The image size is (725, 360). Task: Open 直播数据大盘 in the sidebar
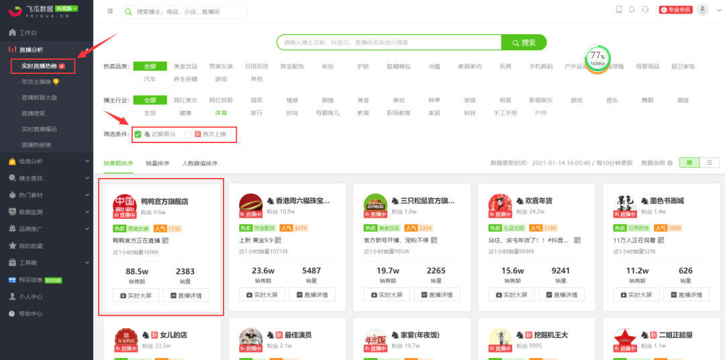pos(40,97)
